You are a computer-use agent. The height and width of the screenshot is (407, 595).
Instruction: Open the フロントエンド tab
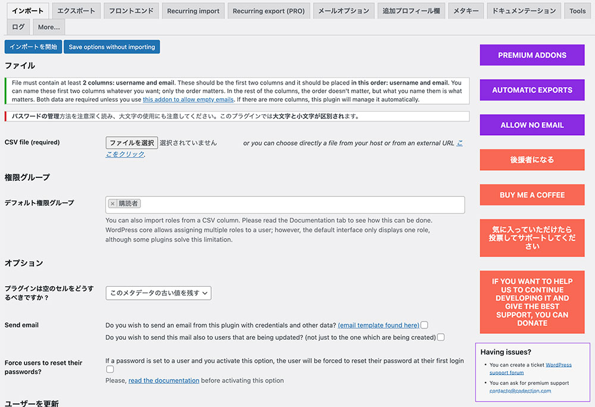coord(131,11)
